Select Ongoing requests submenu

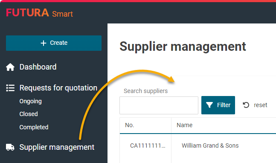pyautogui.click(x=31, y=102)
